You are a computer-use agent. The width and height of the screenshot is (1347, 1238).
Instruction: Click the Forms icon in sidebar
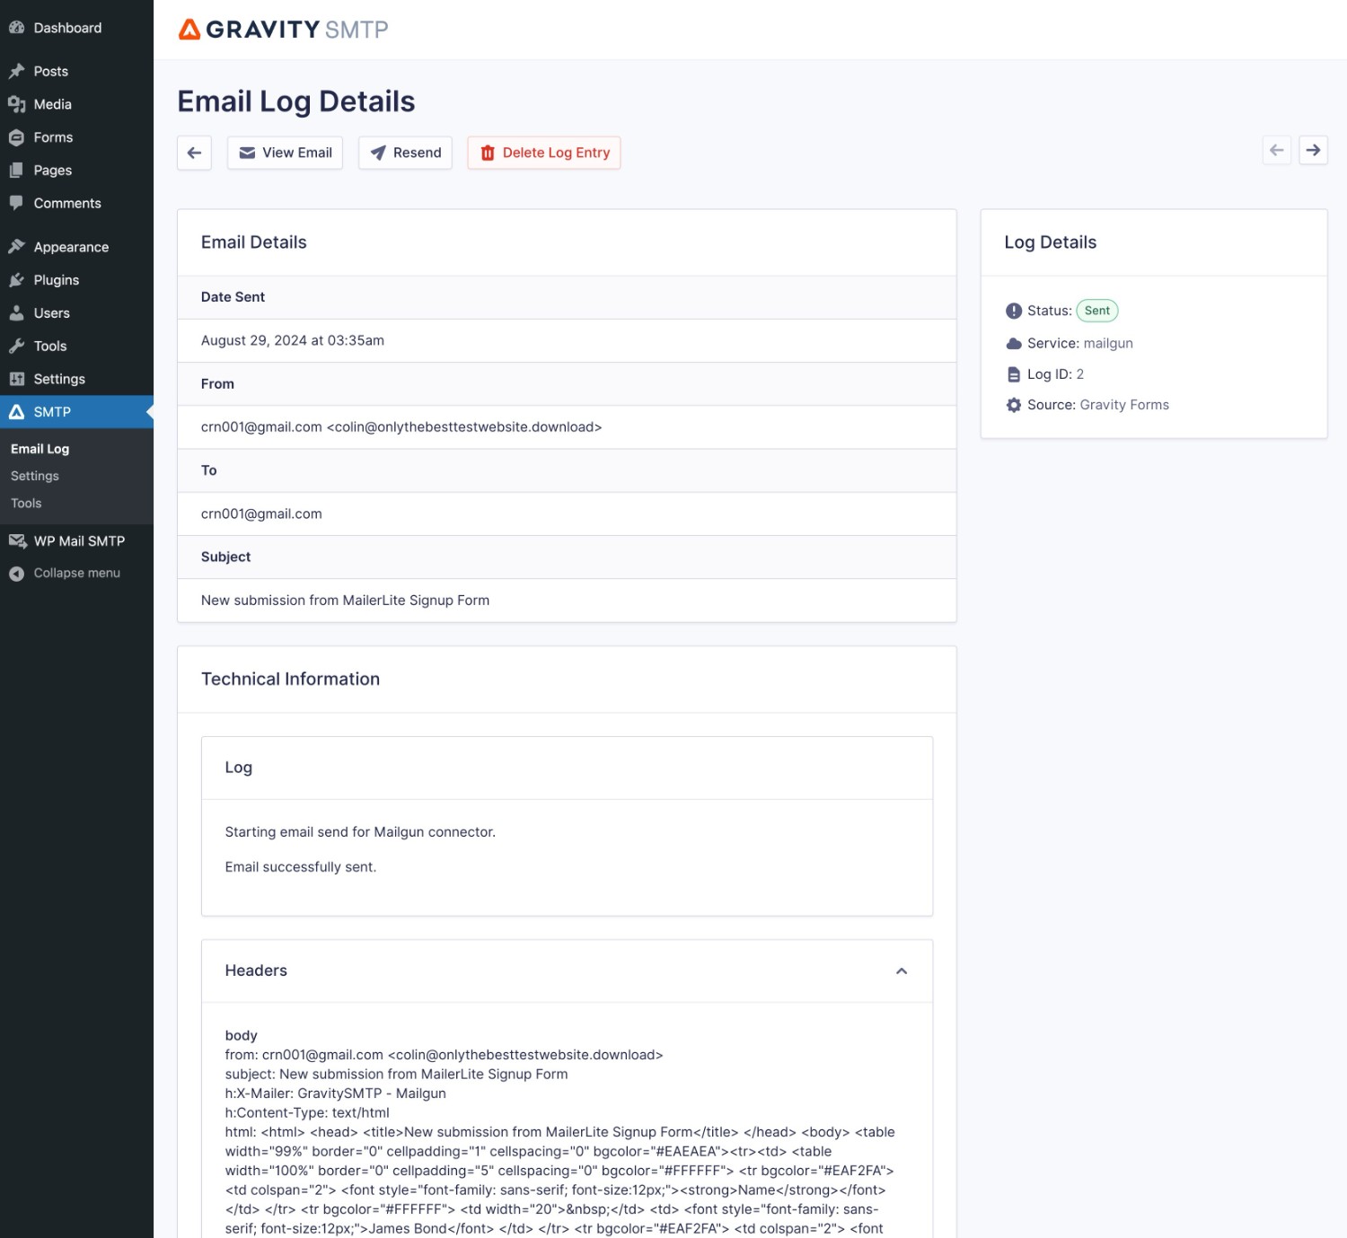[x=16, y=137]
